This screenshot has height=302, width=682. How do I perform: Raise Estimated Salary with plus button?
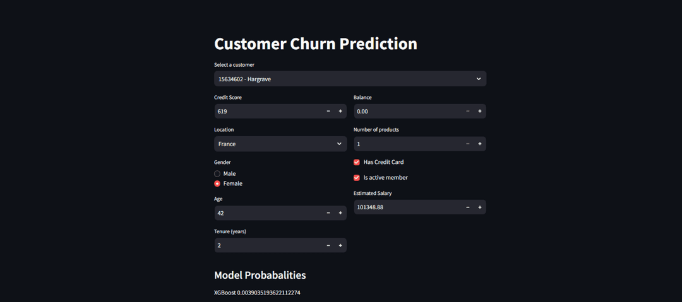click(480, 207)
